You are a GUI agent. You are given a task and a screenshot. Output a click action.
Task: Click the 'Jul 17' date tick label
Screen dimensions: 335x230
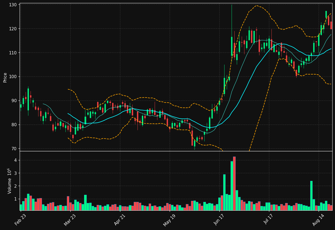[269, 219]
